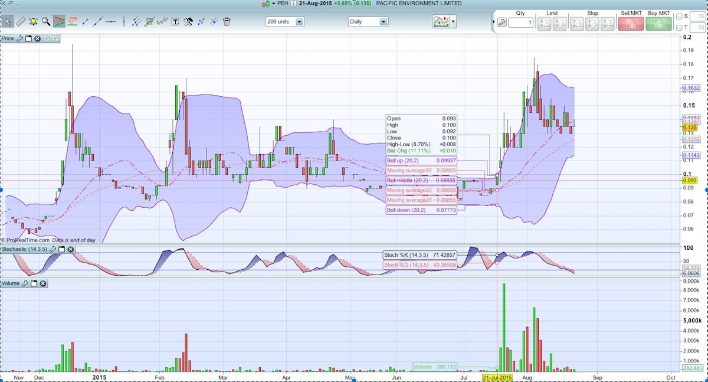Detach the Price panel window
The width and height of the screenshot is (708, 382).
tap(28, 38)
